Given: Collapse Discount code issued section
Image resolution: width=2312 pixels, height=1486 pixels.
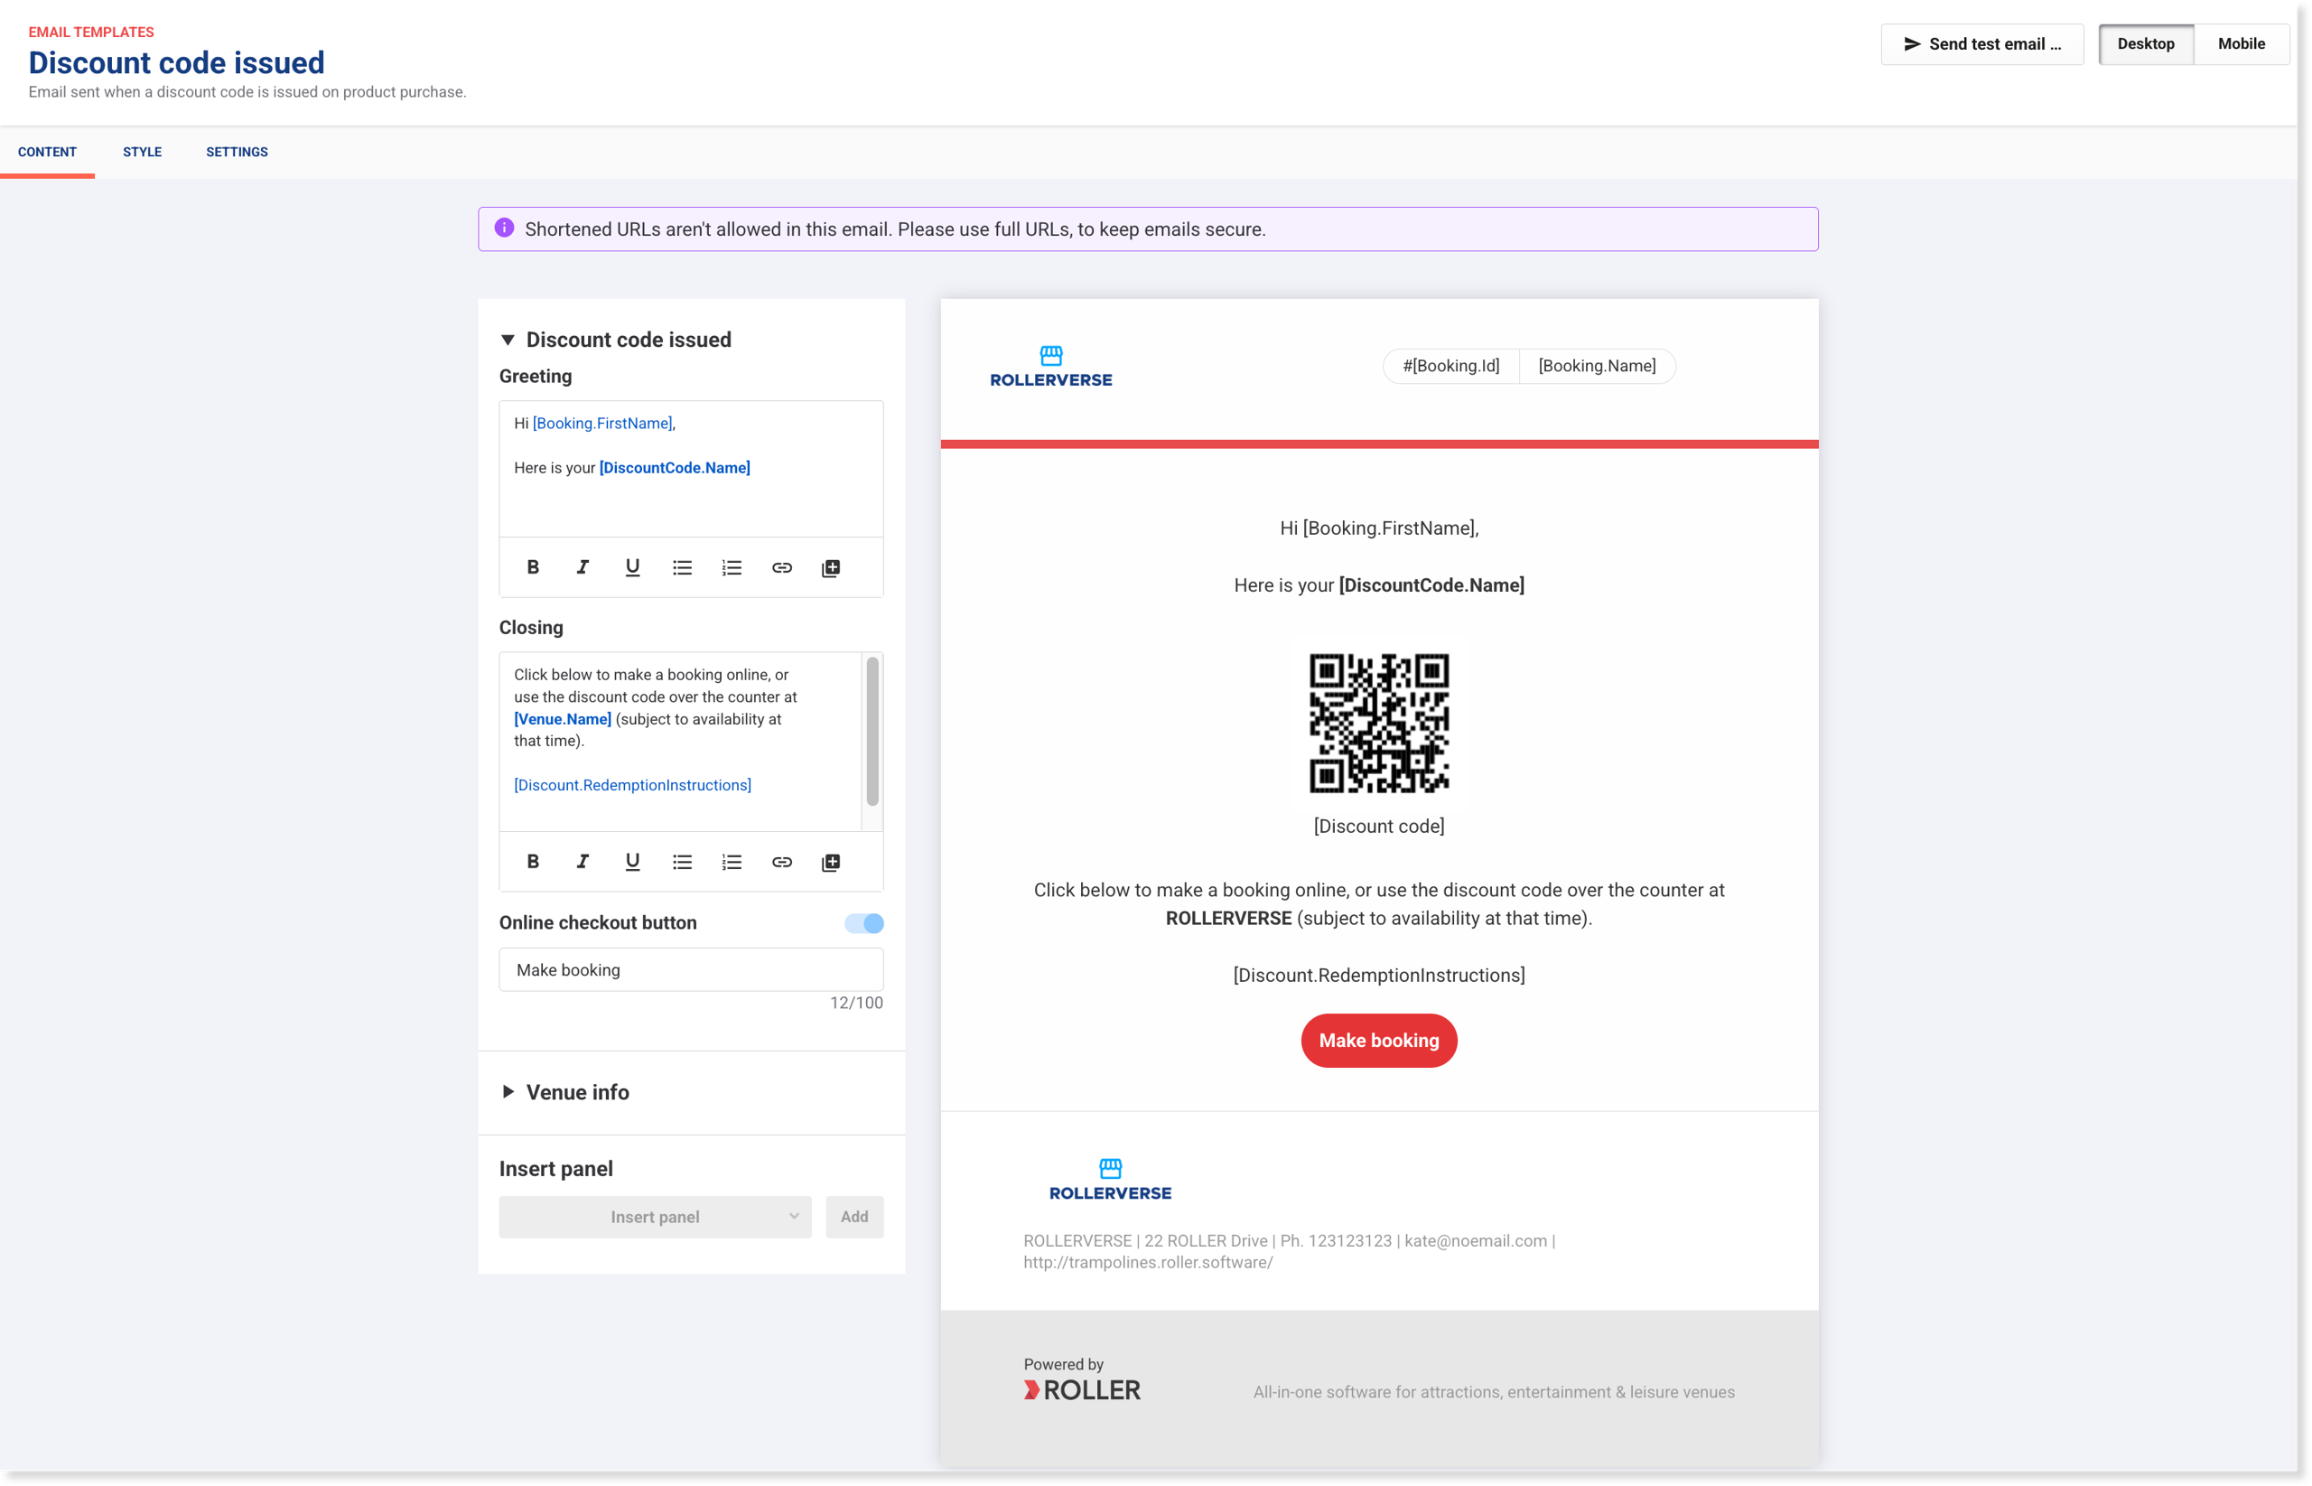Looking at the screenshot, I should (508, 340).
